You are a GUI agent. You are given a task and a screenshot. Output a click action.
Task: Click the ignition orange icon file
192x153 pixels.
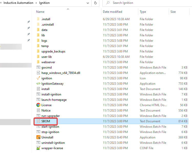coord(38,78)
